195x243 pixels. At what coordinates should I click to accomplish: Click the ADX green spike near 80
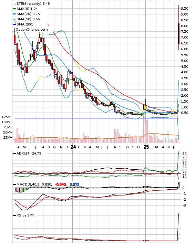[x=178, y=160]
